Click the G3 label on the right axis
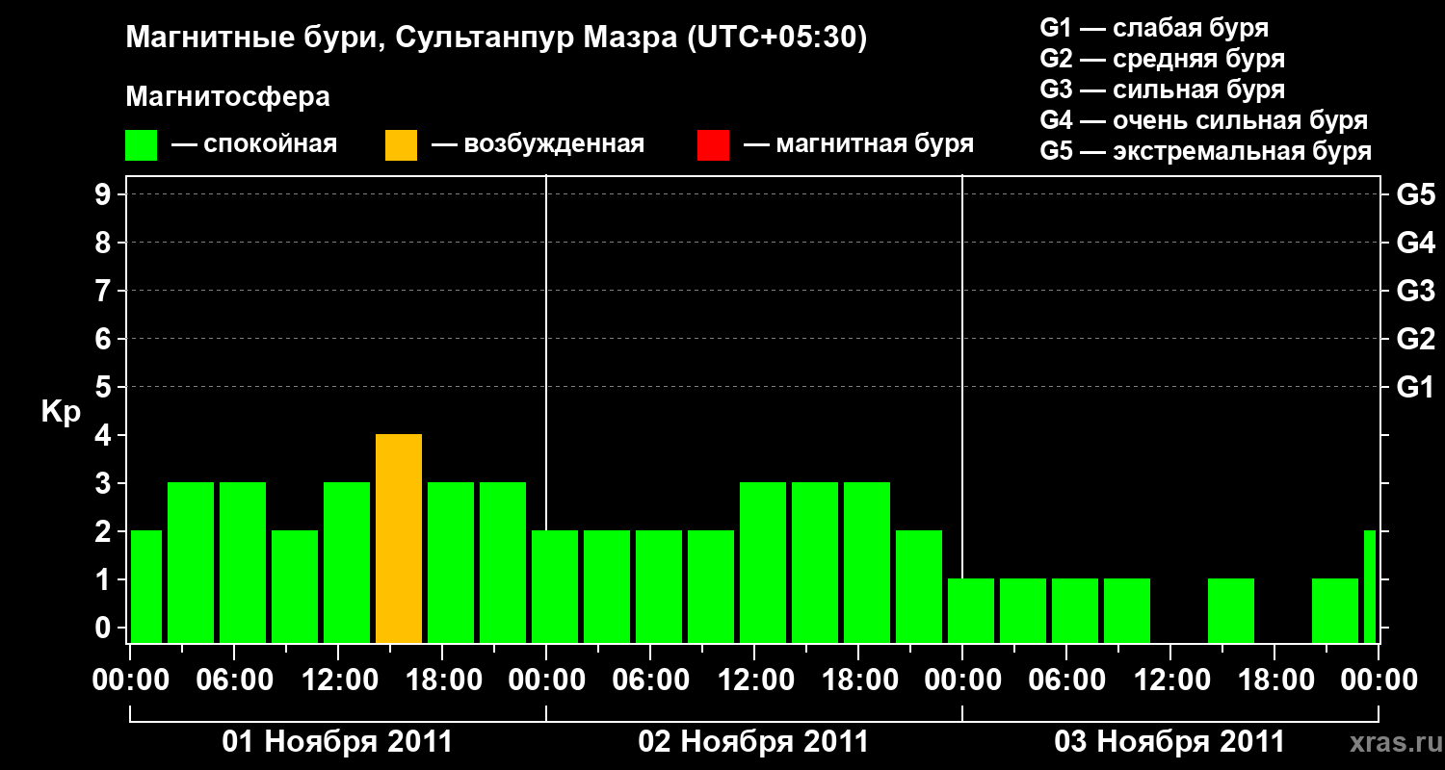Screen dimensions: 1445x770 (x=1415, y=292)
